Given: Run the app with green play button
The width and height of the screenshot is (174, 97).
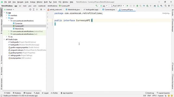Looking at the screenshot, I should click(128, 6).
